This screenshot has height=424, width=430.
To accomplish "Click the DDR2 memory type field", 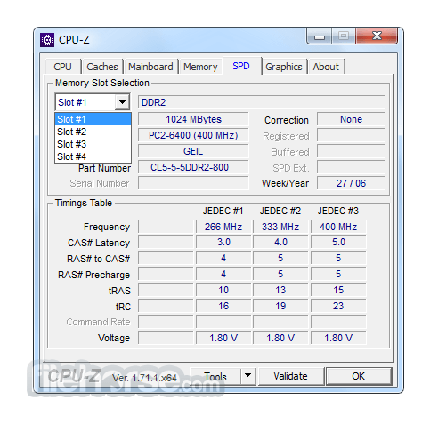I will click(x=261, y=102).
